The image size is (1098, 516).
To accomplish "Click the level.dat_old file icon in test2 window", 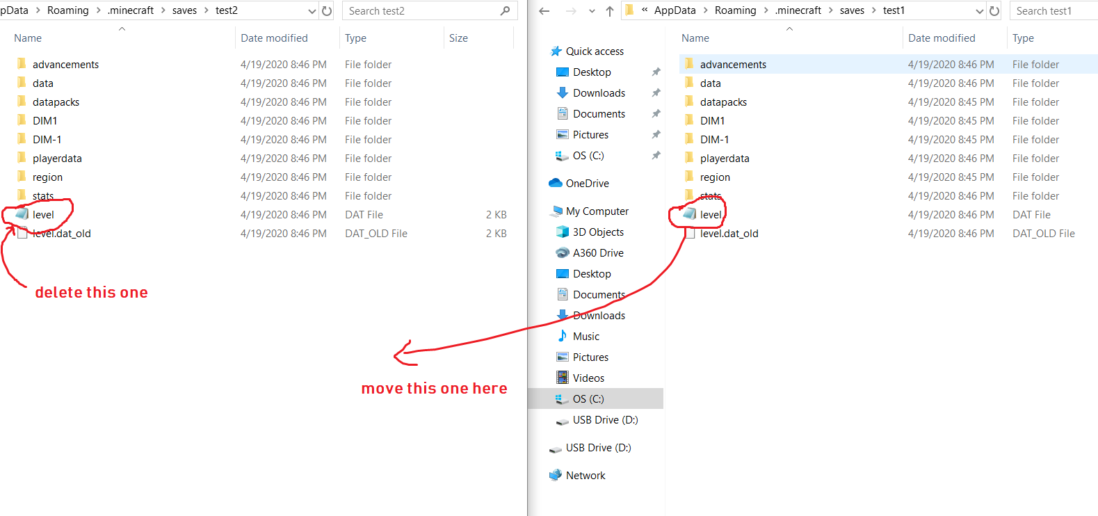I will pyautogui.click(x=22, y=233).
